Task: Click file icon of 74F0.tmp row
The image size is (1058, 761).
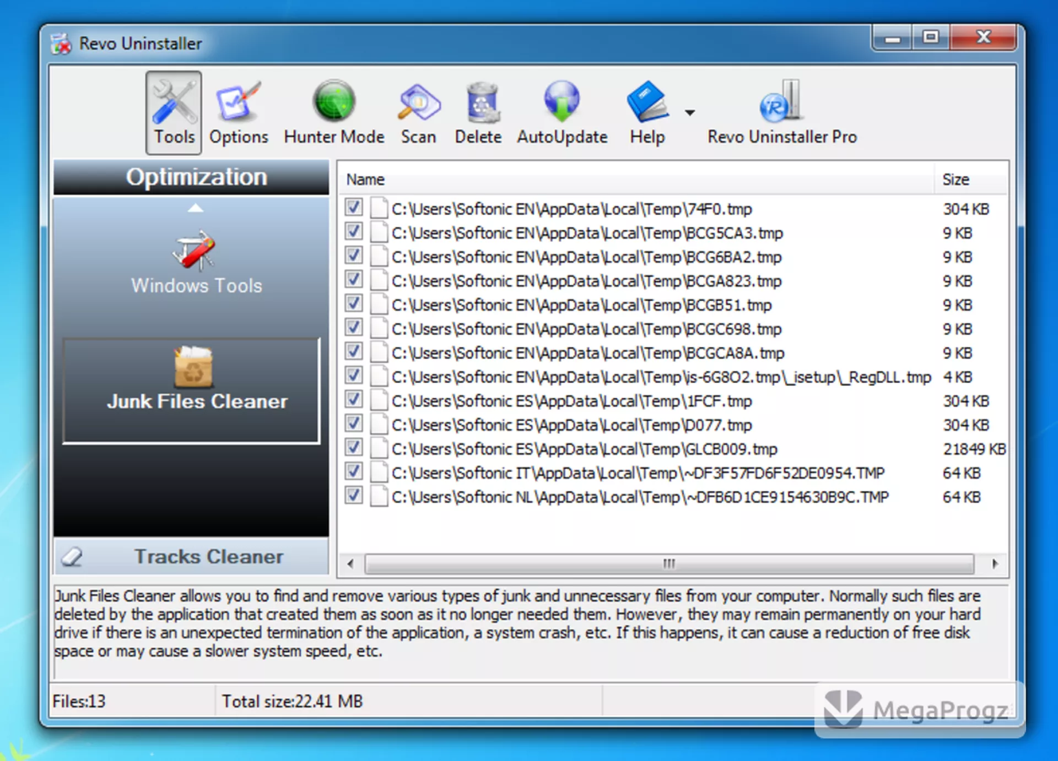Action: coord(379,209)
